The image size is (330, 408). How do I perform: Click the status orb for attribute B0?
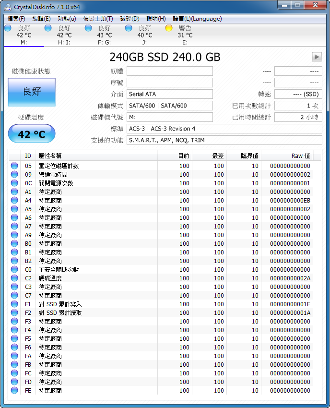(x=14, y=243)
